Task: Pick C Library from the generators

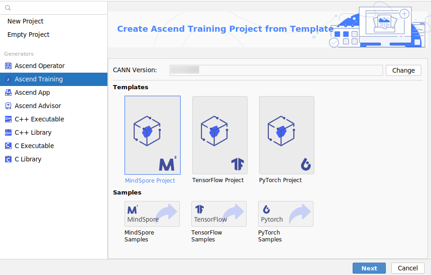Action: click(x=28, y=159)
